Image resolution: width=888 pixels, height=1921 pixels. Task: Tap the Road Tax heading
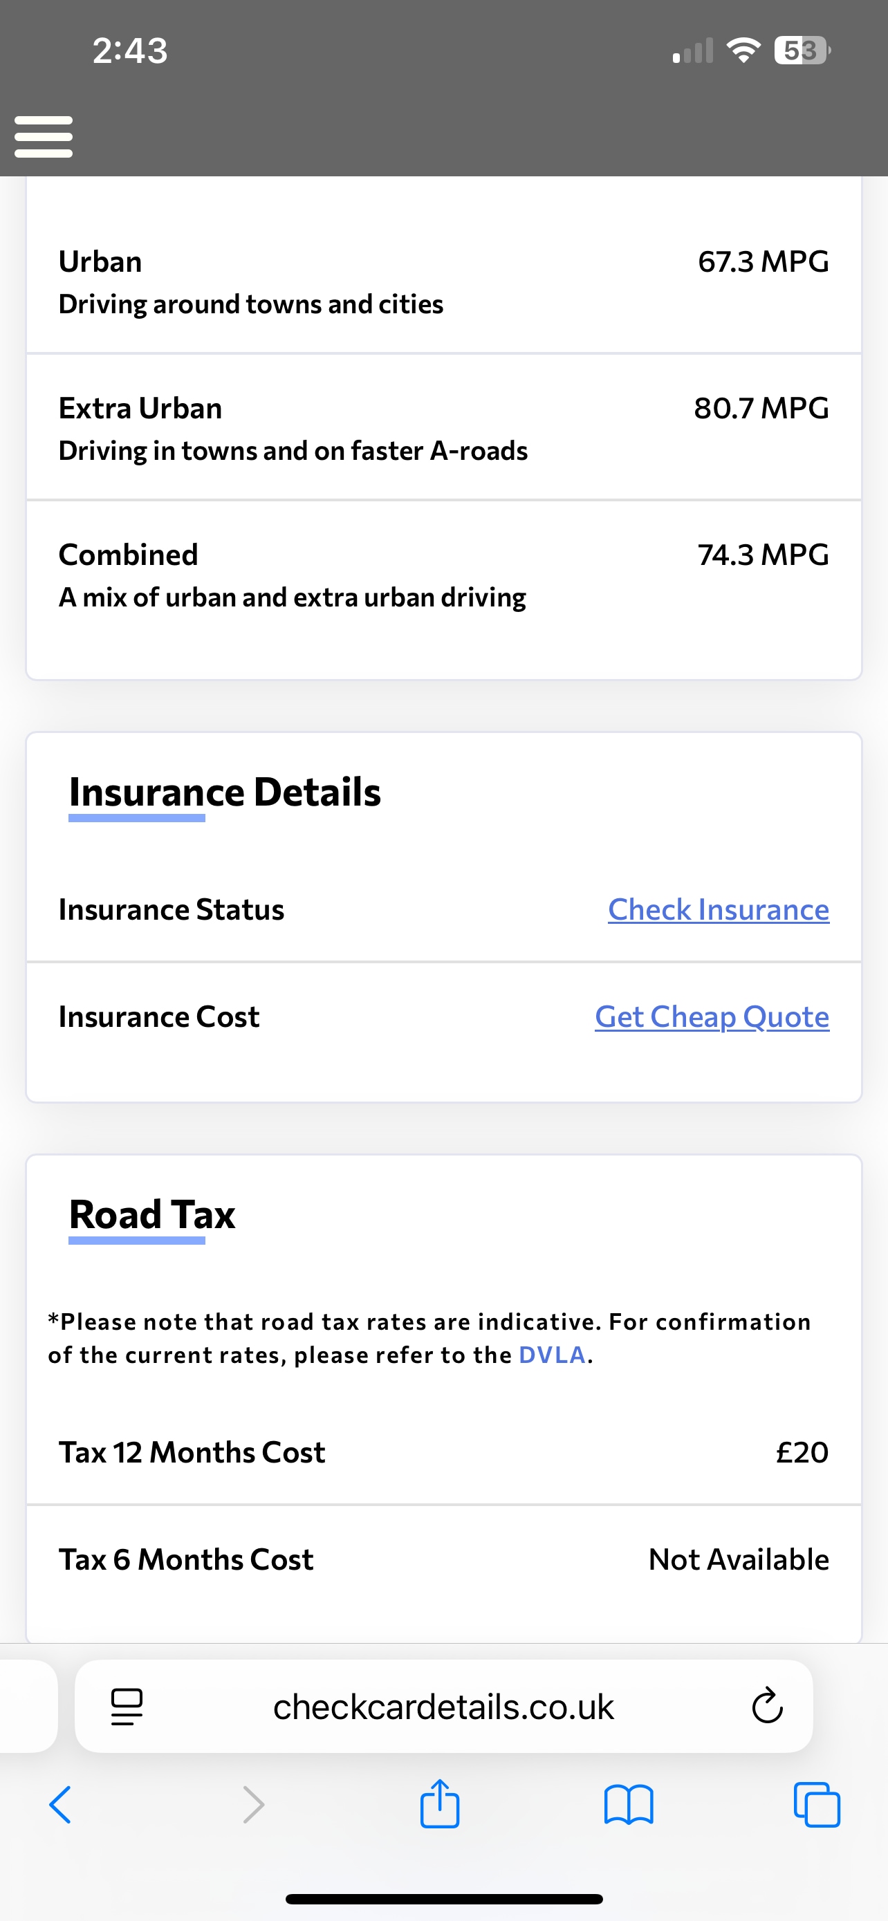[x=152, y=1214]
